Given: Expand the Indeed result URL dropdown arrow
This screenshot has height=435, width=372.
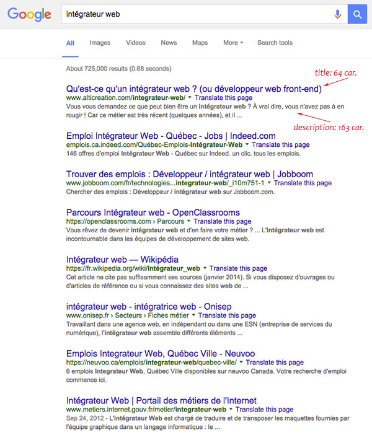Looking at the screenshot, I should tap(247, 144).
